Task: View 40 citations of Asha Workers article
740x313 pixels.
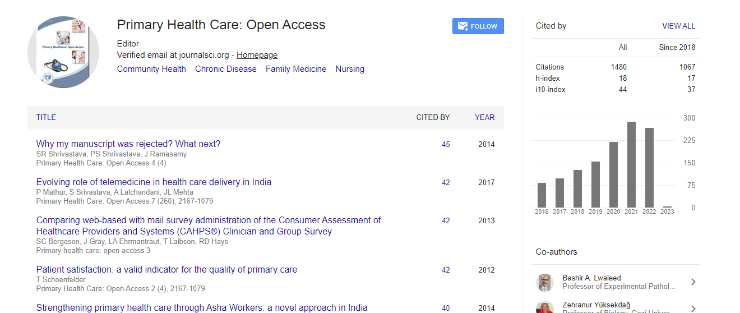Action: pos(446,308)
